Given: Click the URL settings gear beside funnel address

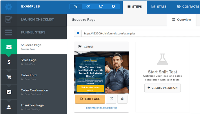Looking at the screenshot, I should pos(78,33).
